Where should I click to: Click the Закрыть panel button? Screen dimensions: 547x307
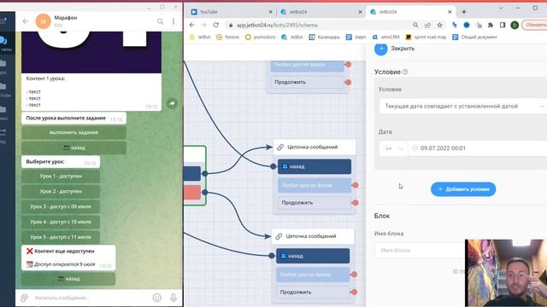395,49
